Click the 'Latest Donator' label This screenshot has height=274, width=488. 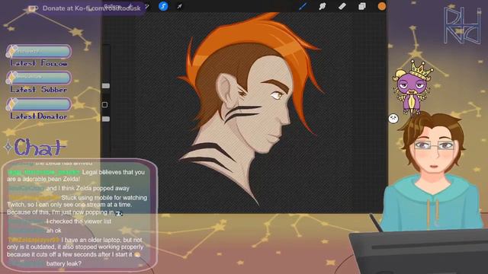(39, 116)
